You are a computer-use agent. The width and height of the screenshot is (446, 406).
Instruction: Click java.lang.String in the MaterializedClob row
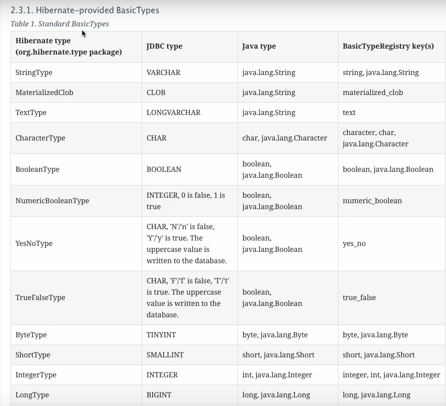288,93
